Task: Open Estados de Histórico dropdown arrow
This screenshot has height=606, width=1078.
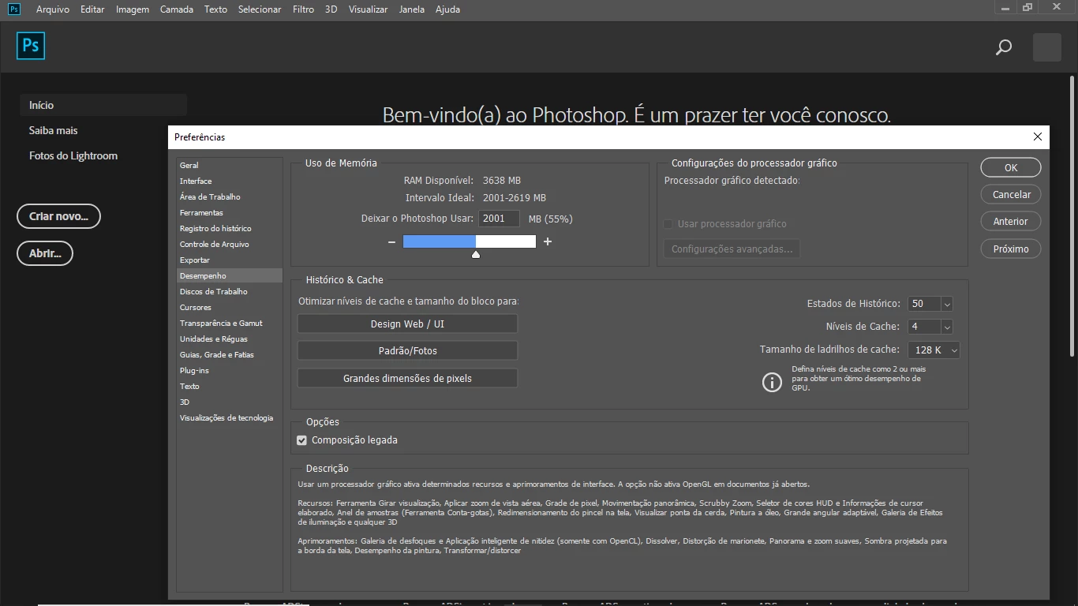Action: click(947, 304)
